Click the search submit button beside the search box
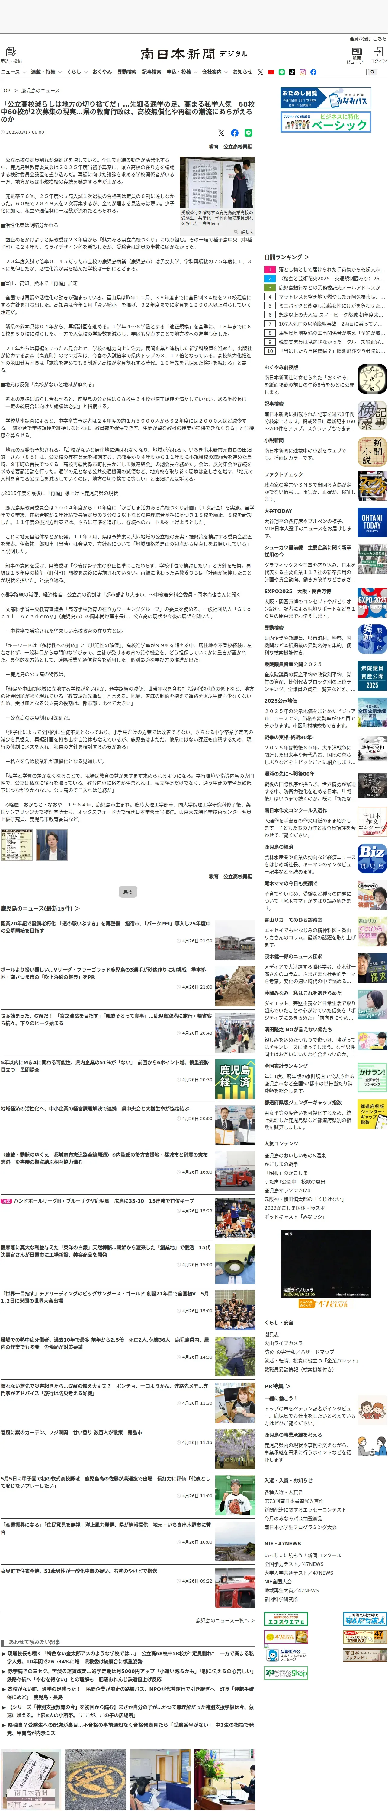 point(373,72)
